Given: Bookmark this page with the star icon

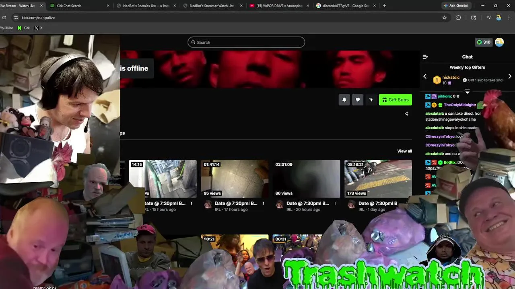Looking at the screenshot, I should 445,18.
